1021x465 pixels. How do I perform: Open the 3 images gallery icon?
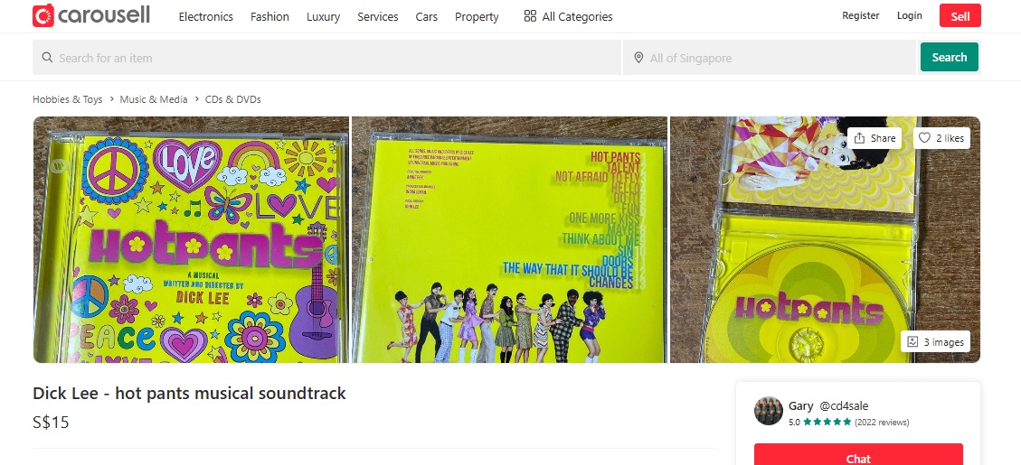(912, 341)
